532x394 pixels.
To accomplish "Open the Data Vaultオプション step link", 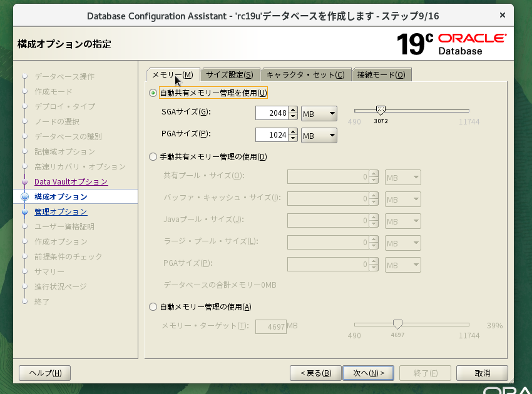I will (71, 182).
